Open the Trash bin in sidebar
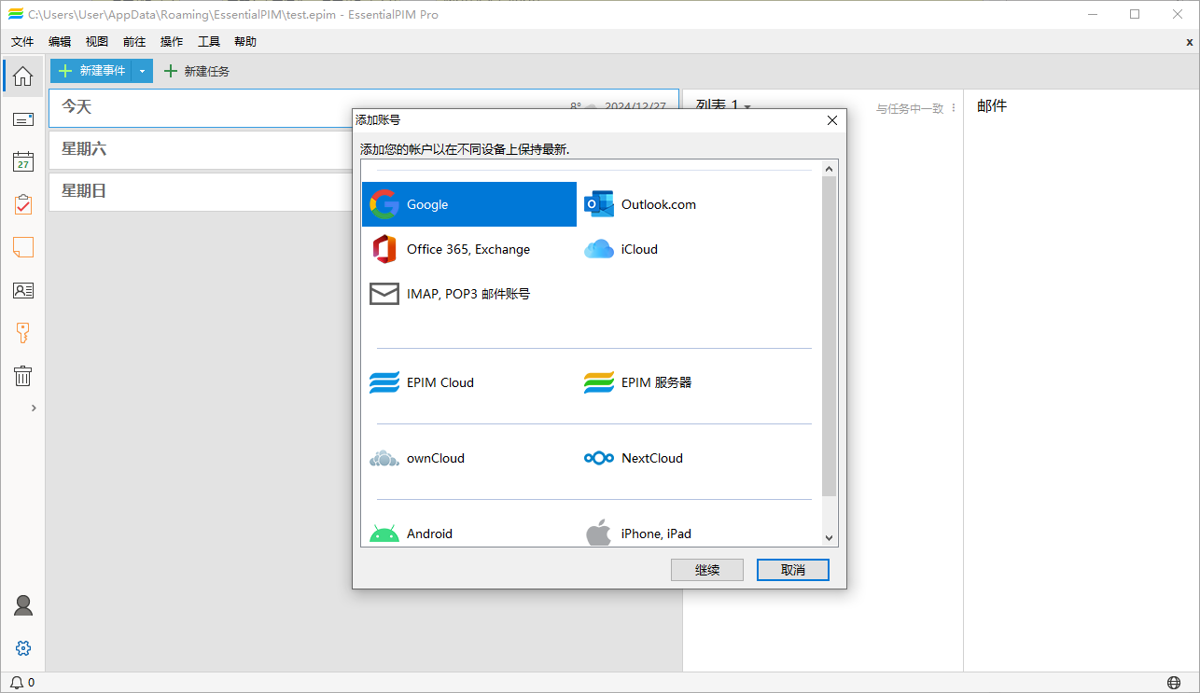 22,376
